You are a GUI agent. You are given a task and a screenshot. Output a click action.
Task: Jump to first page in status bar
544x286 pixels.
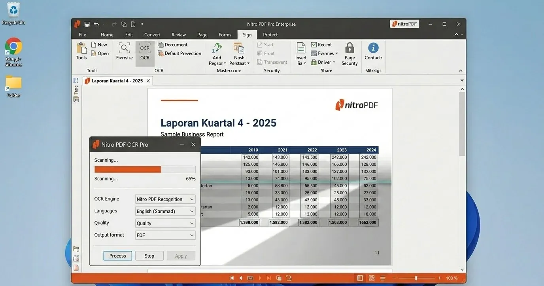pos(232,278)
